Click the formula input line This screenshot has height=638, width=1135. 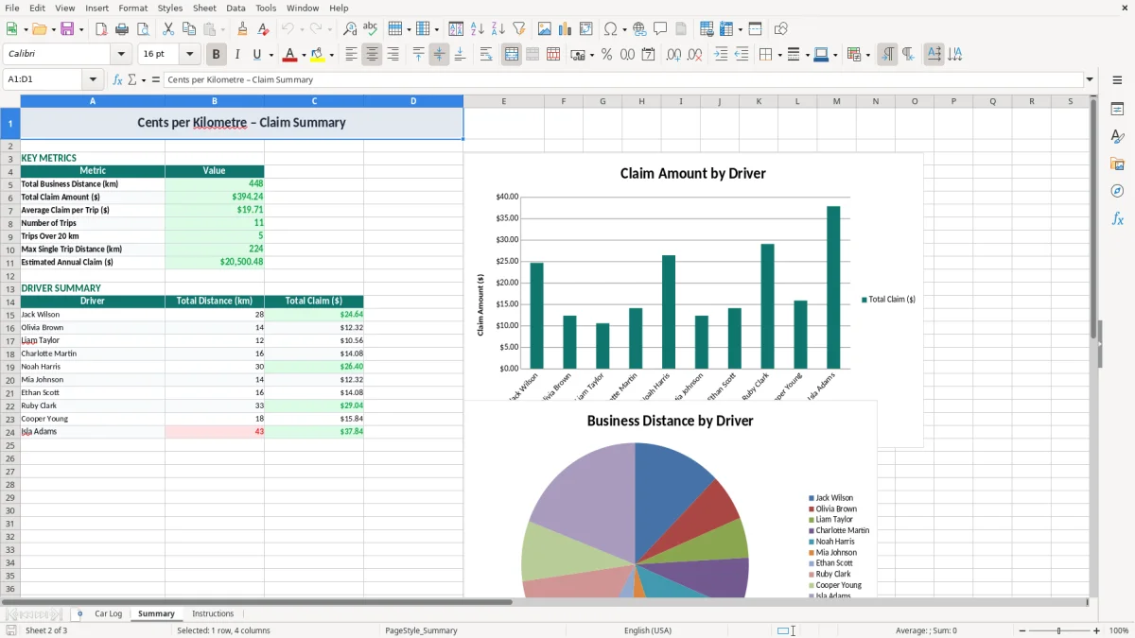pos(623,79)
